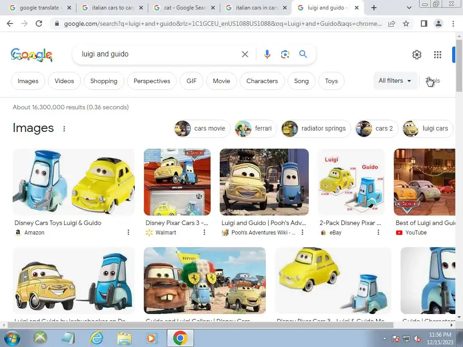Open a new browser tab
This screenshot has width=463, height=347.
click(x=374, y=8)
